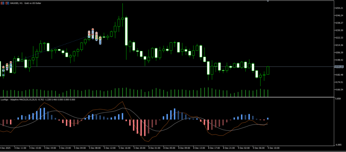Select the -6.885 indicator scale value
This screenshot has height=152, width=346.
click(338, 145)
